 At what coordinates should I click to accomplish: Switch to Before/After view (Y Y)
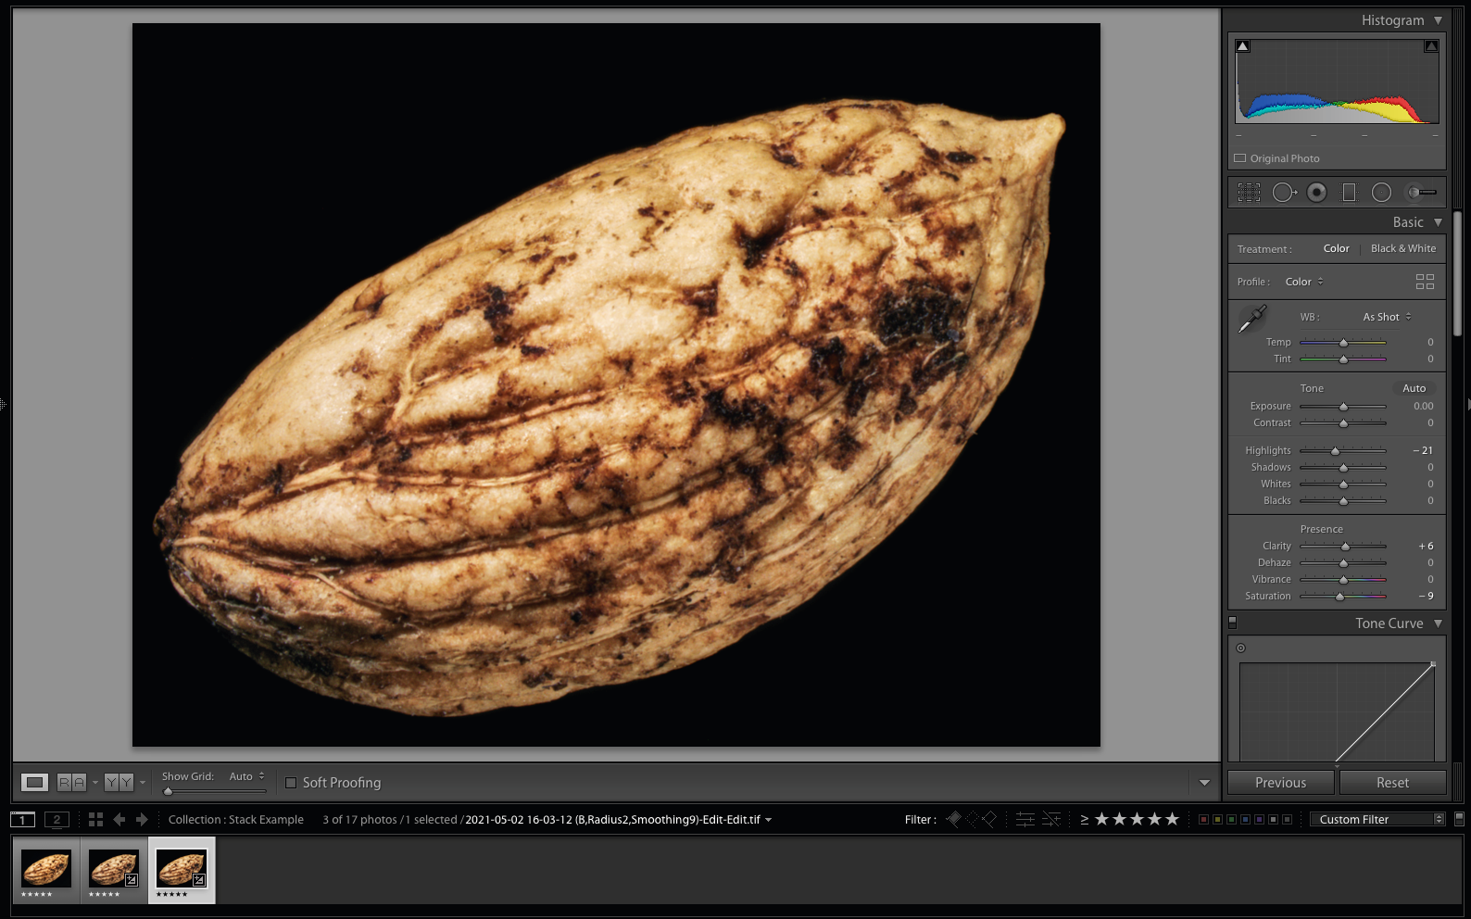point(119,783)
